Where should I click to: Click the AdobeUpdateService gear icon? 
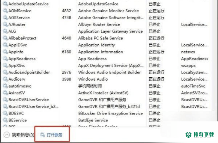(5, 4)
